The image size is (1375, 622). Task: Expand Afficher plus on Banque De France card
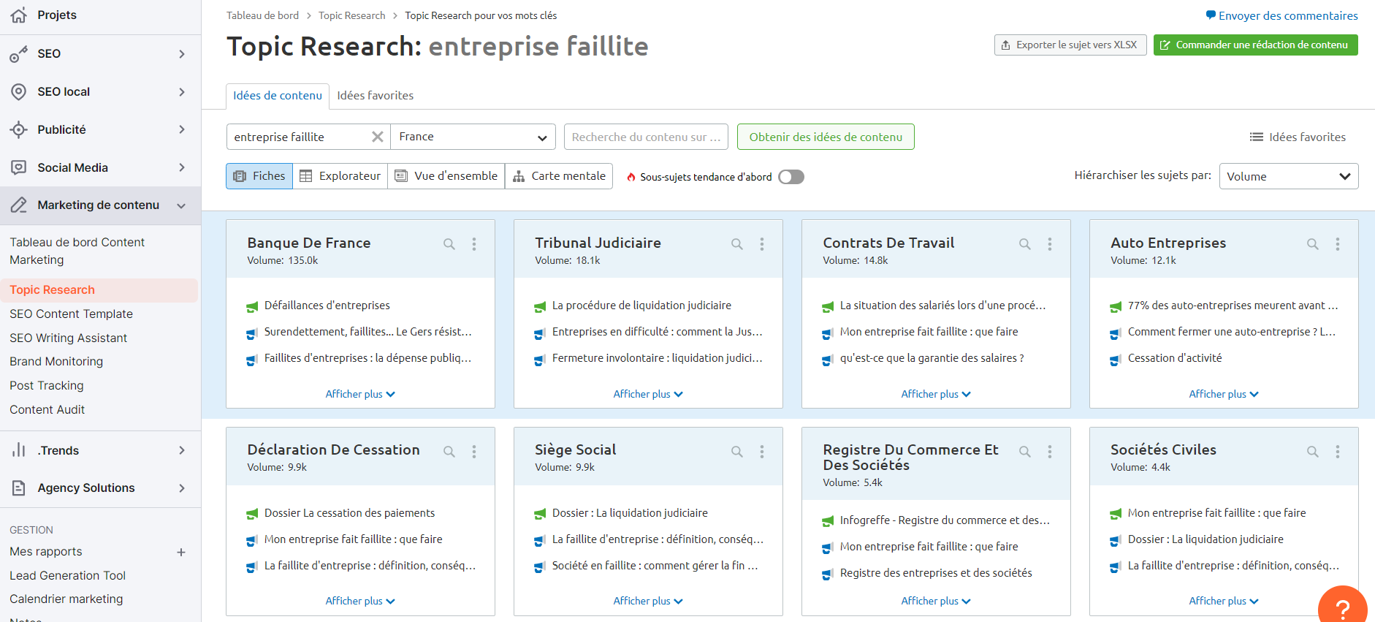point(360,394)
